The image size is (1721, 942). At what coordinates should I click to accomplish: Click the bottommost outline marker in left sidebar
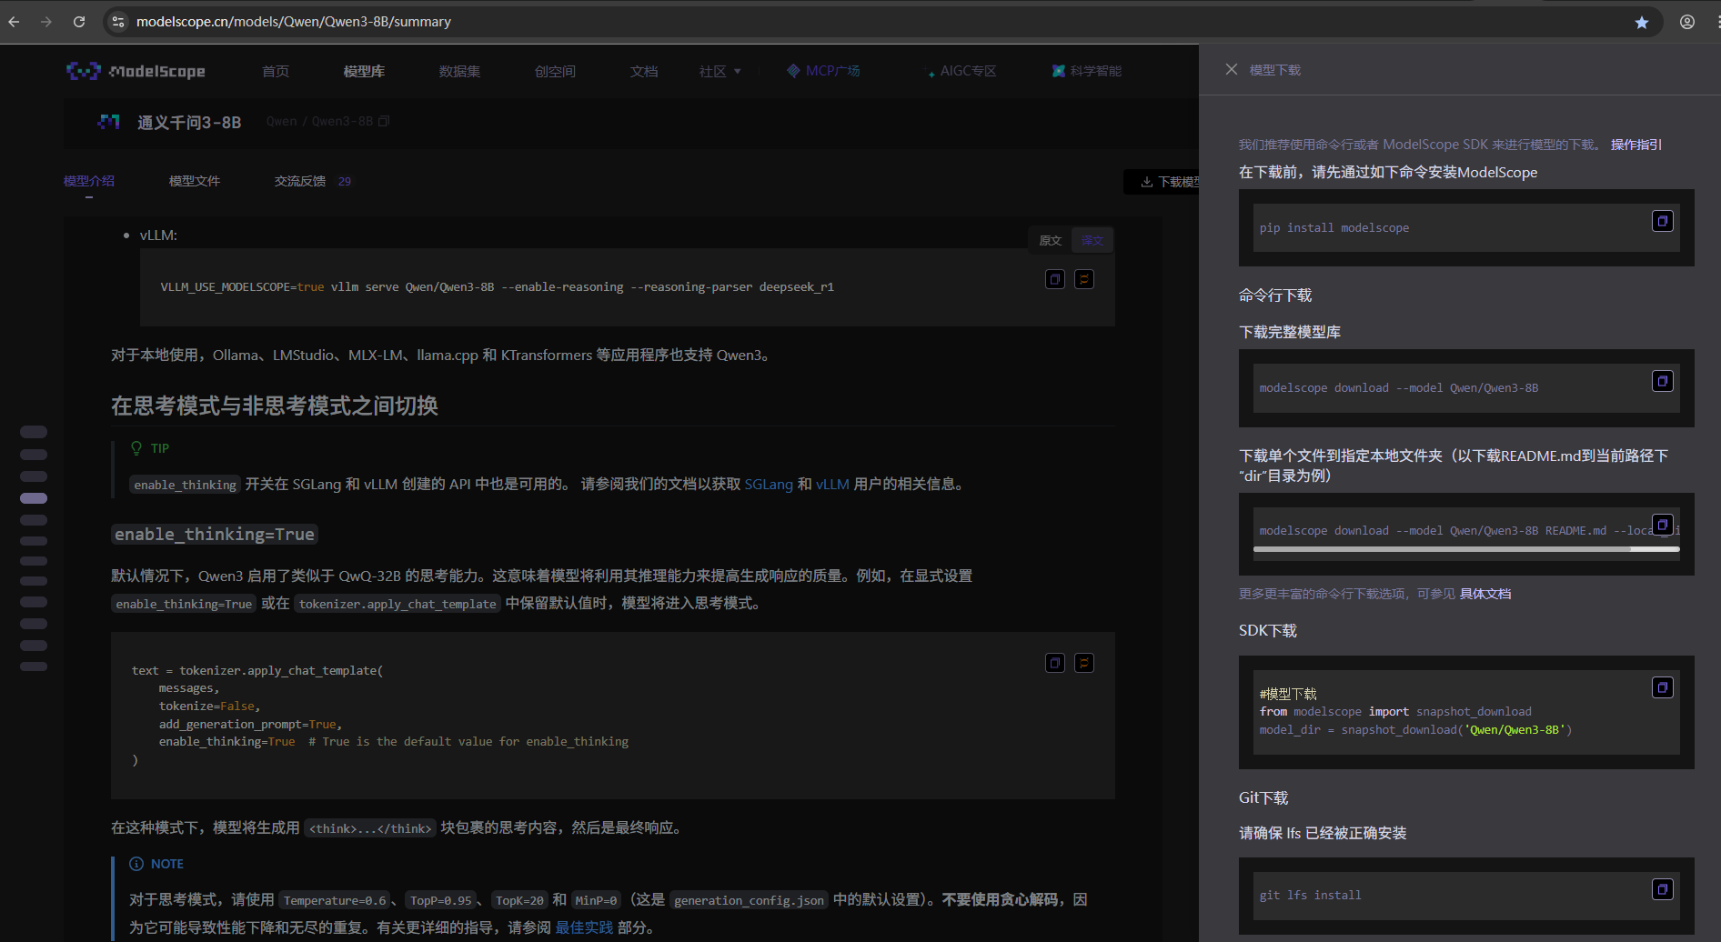point(34,666)
